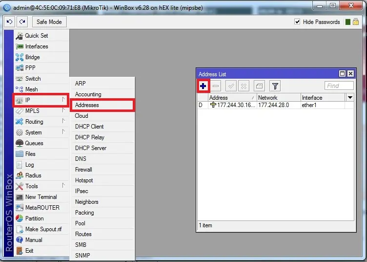Select DHCP Server from IP submenu
The image size is (367, 262).
pyautogui.click(x=102, y=148)
